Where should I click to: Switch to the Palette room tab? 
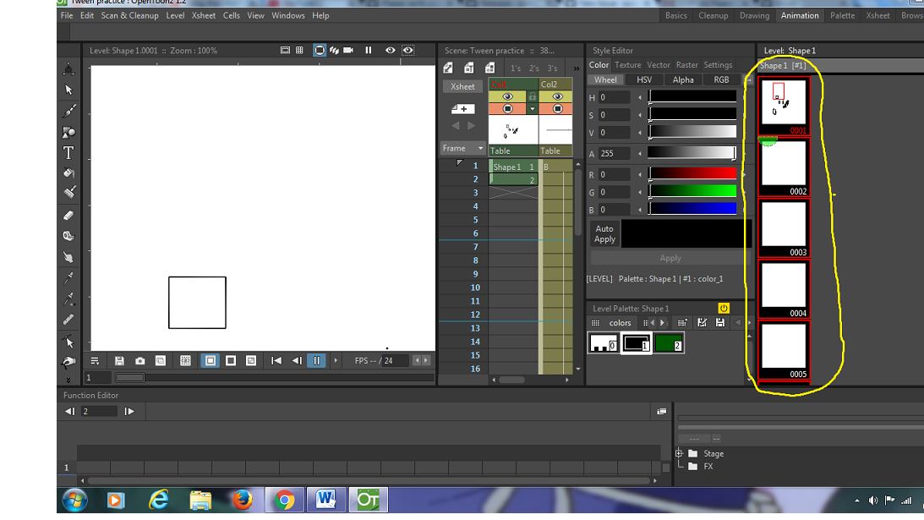(842, 15)
